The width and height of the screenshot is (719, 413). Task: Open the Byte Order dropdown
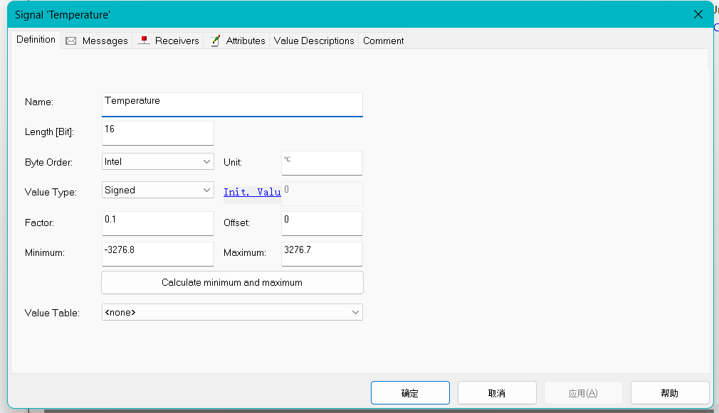click(x=207, y=161)
